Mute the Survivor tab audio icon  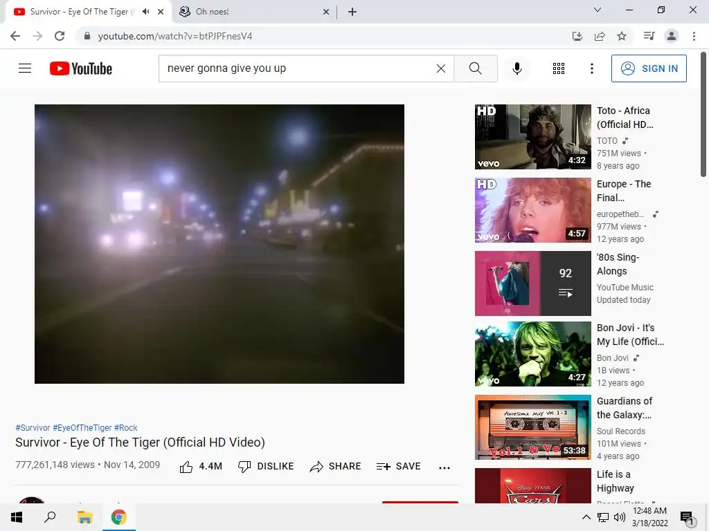coord(145,12)
